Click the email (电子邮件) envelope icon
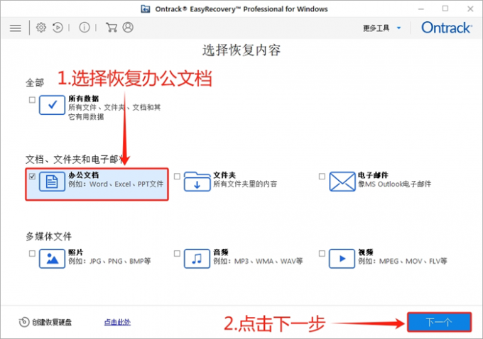483x339 pixels. (x=342, y=182)
